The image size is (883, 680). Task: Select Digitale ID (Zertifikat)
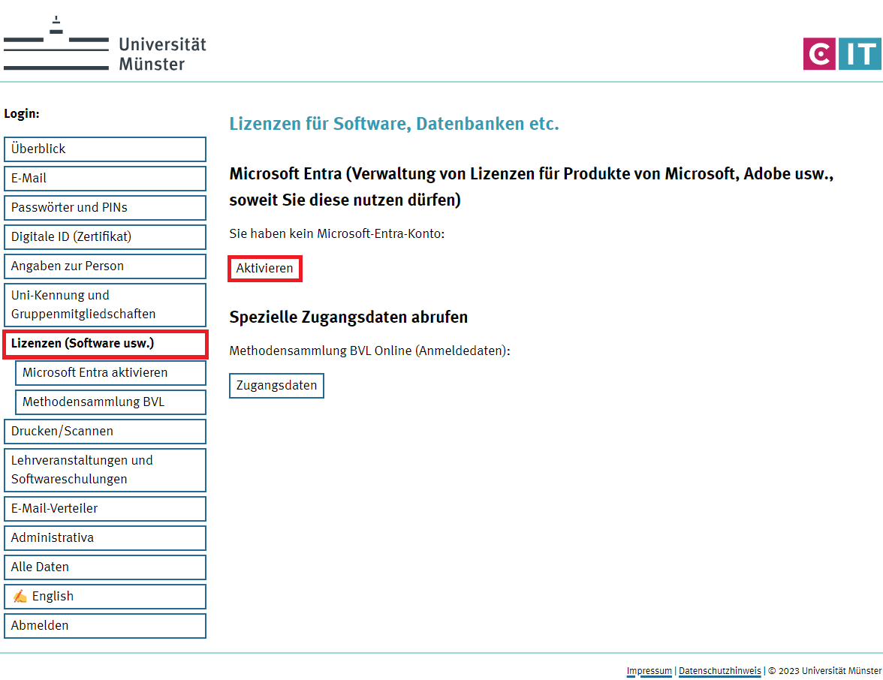(x=105, y=236)
